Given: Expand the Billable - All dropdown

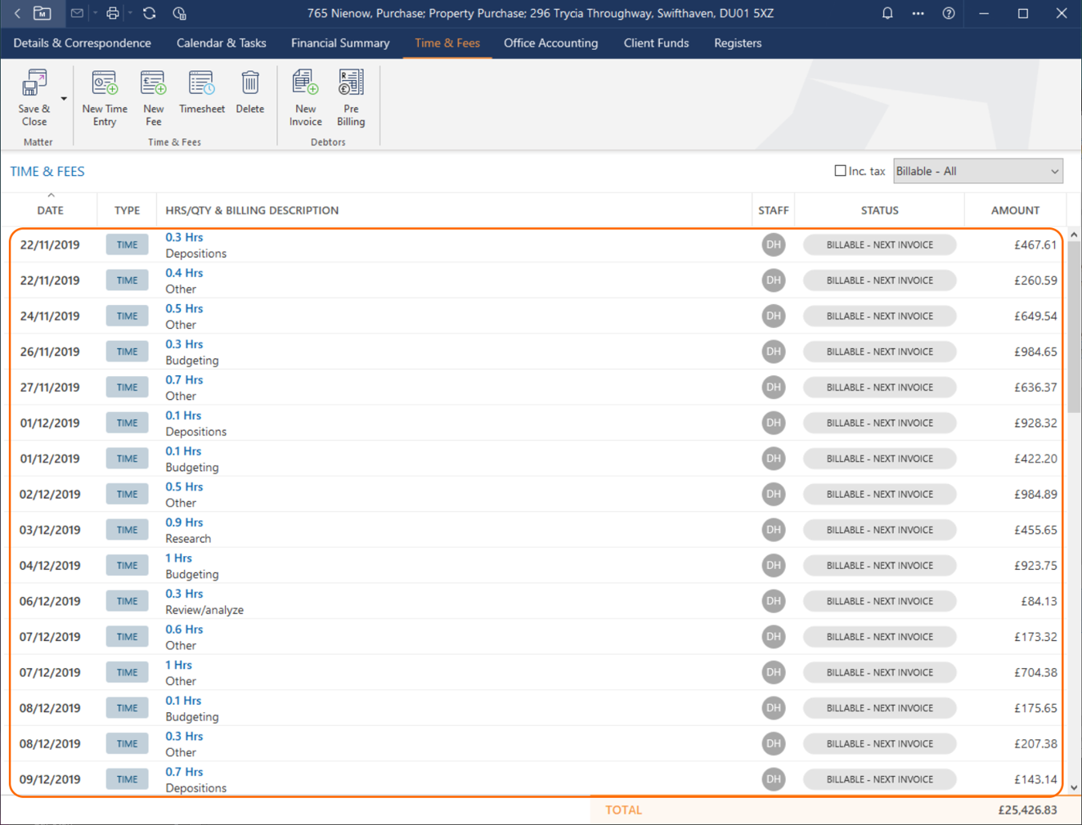Looking at the screenshot, I should 977,171.
